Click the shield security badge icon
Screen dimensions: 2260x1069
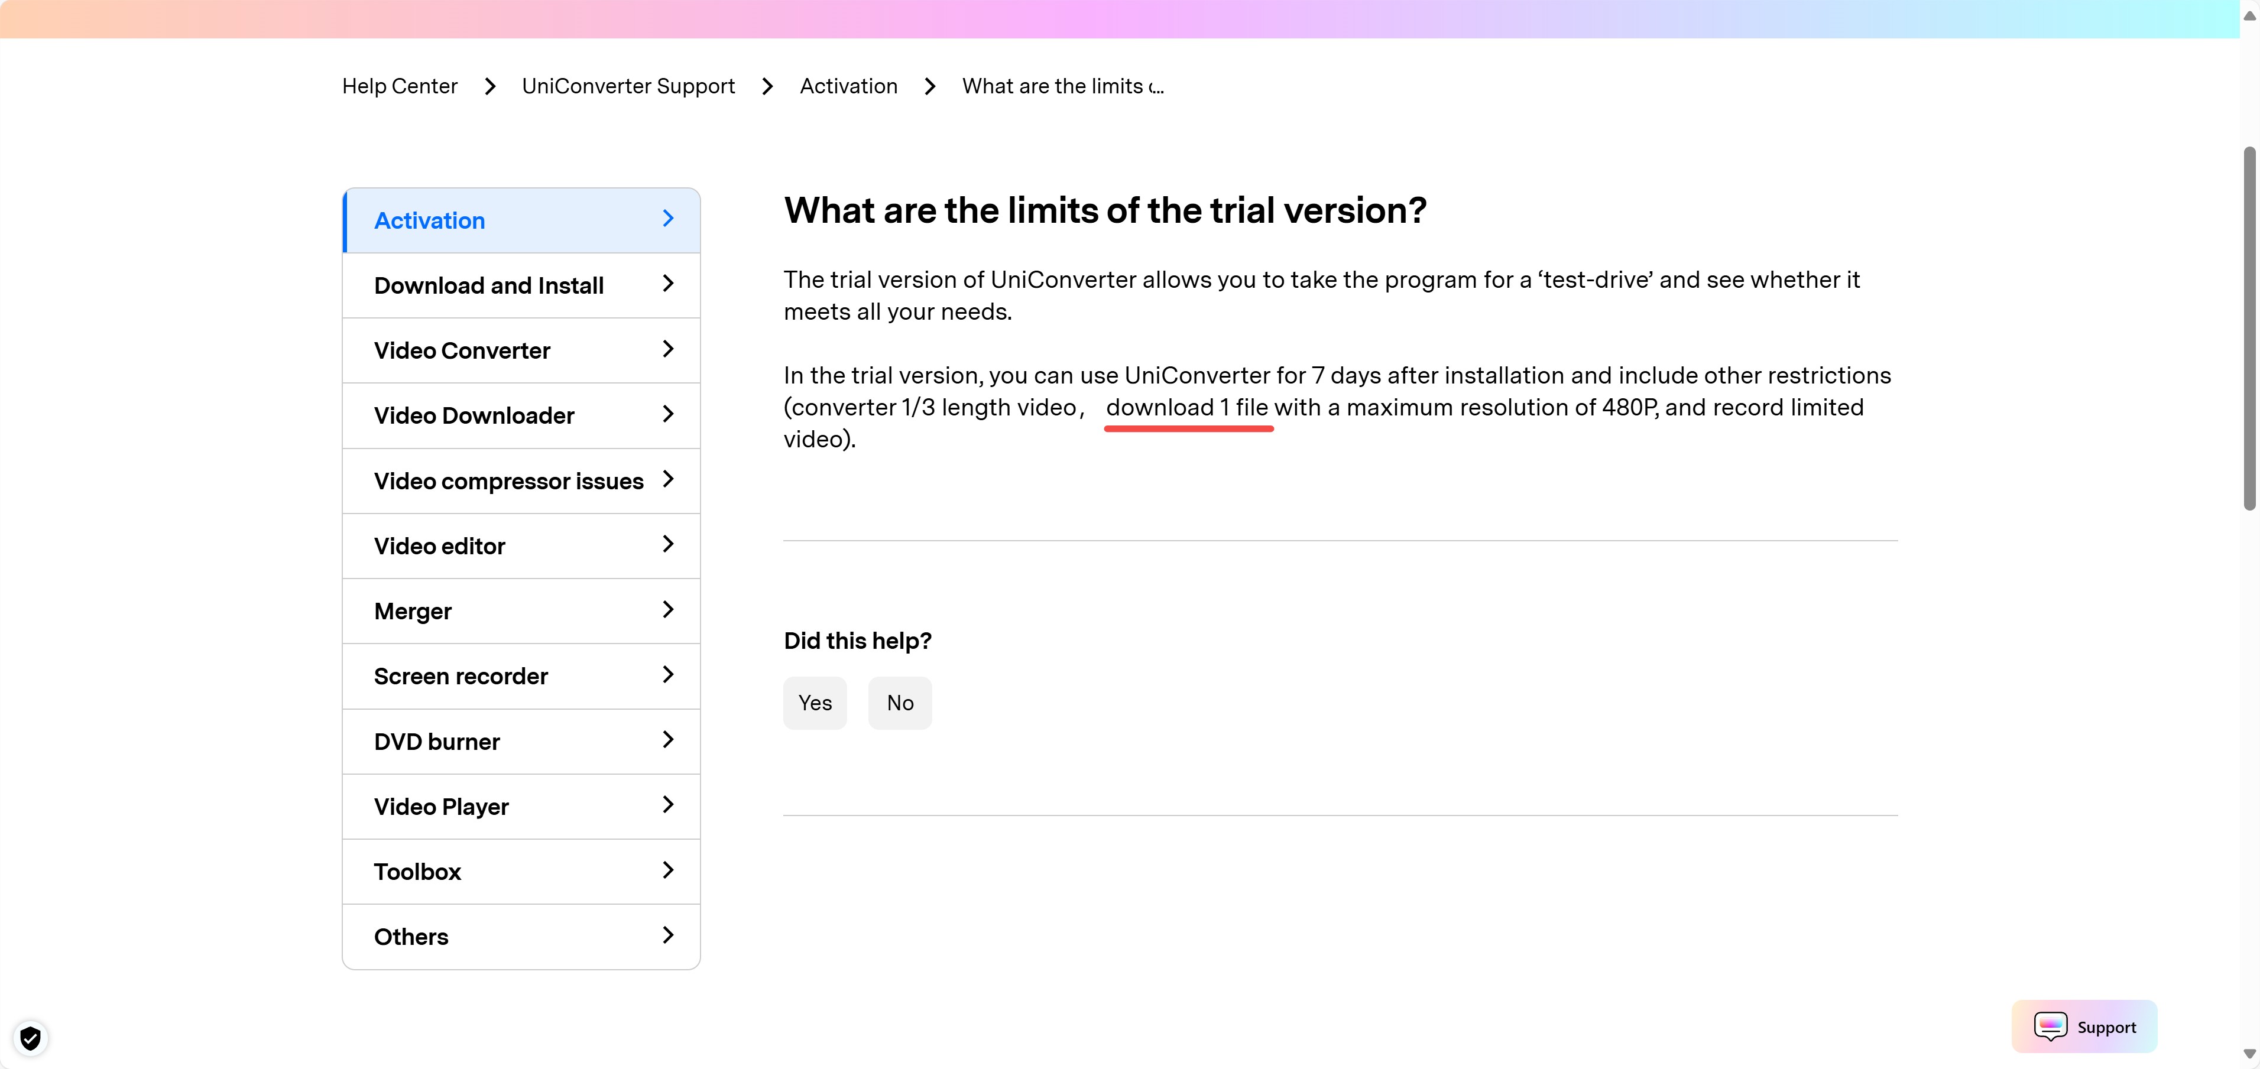[31, 1038]
